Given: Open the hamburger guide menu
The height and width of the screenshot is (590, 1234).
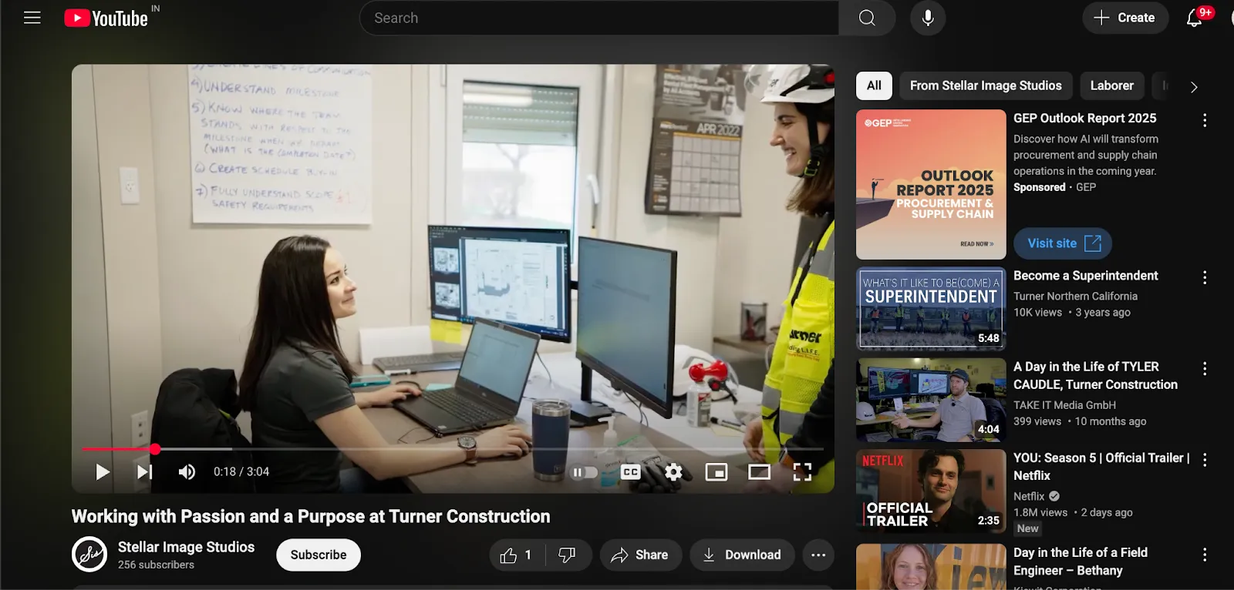Looking at the screenshot, I should [32, 18].
